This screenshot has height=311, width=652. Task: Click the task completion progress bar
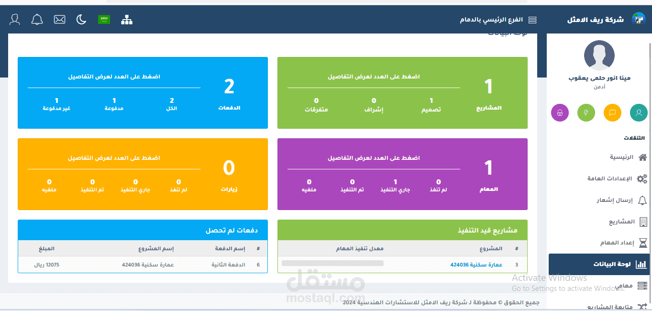(332, 263)
